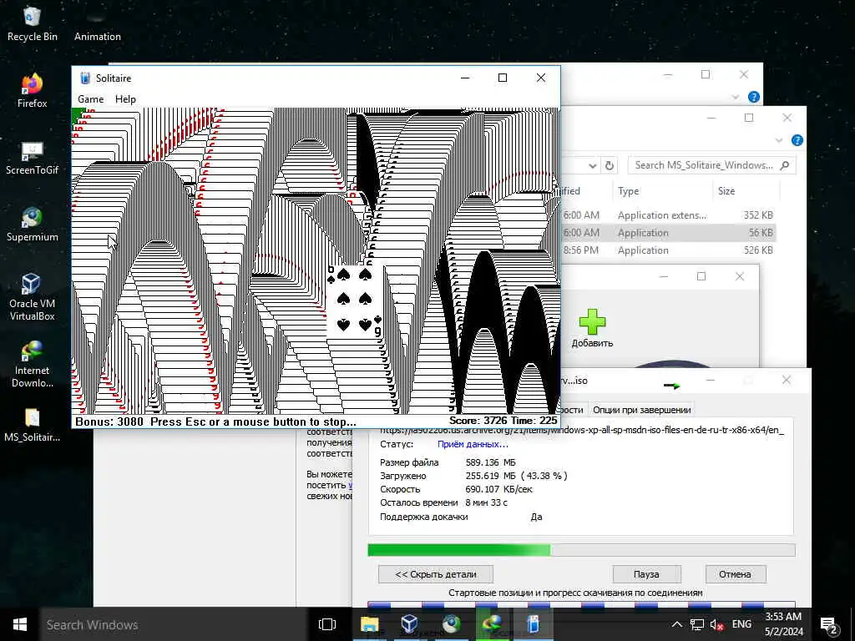Click the magnifier in Explorer search box
855x641 pixels.
(x=785, y=165)
